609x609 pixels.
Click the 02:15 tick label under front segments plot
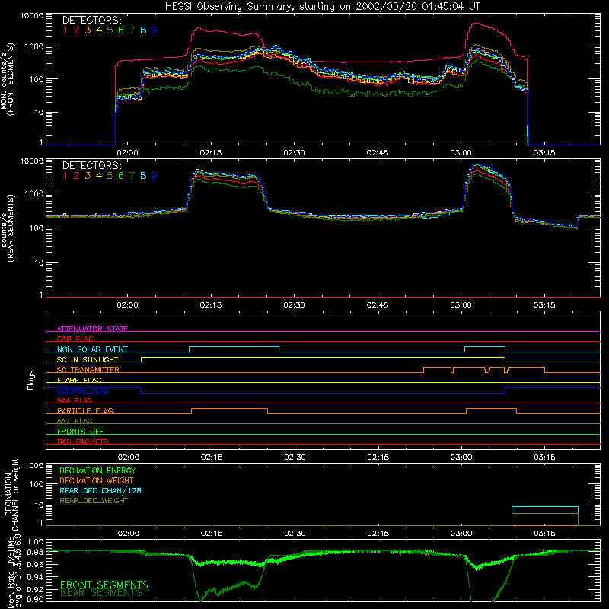(x=211, y=153)
